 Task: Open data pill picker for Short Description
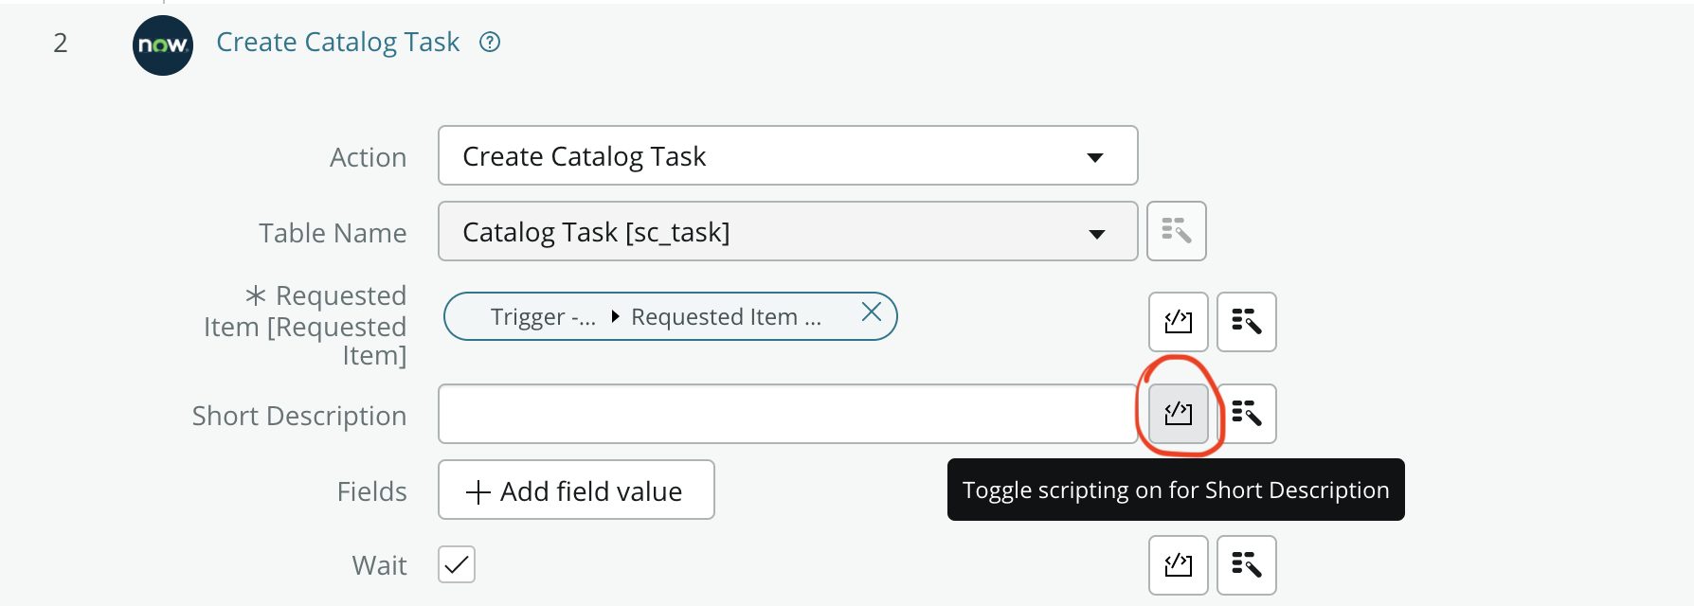1246,414
